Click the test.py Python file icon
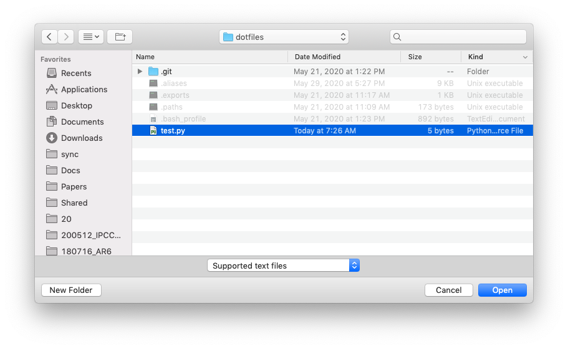This screenshot has width=568, height=349. (x=153, y=130)
